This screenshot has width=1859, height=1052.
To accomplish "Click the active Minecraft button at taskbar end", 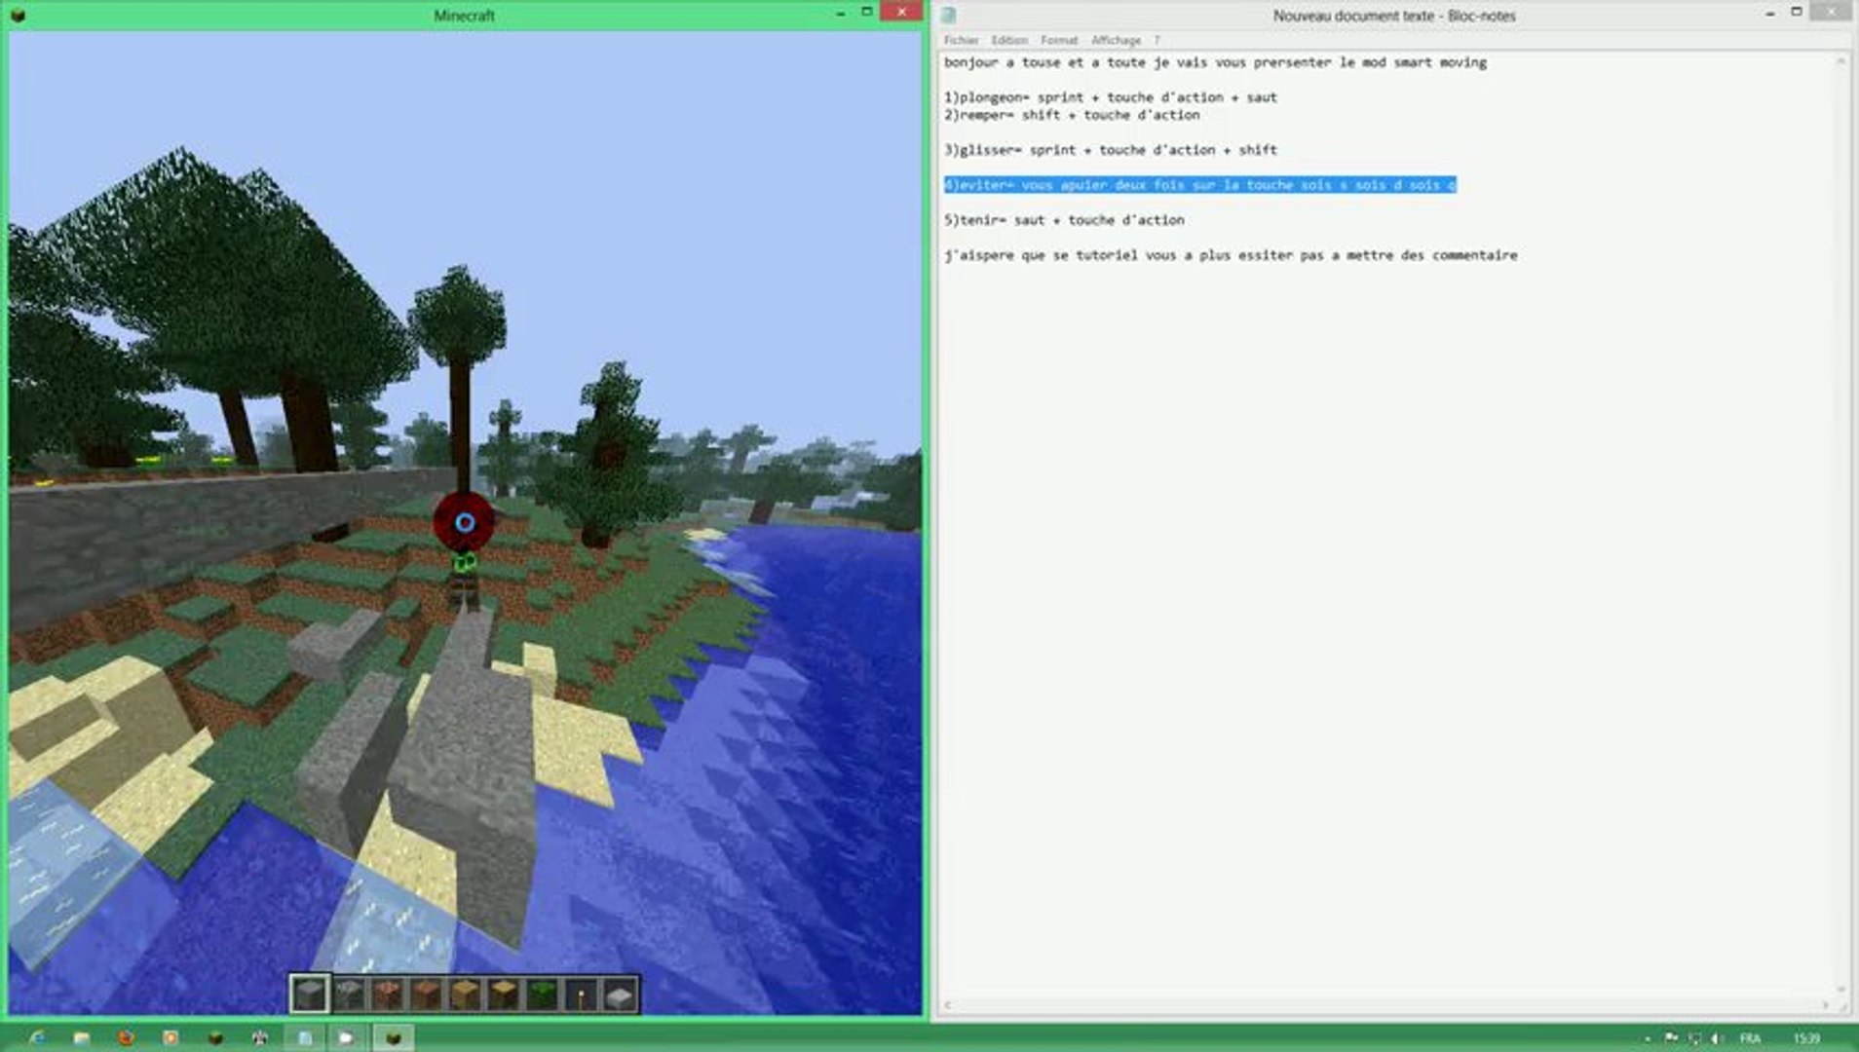I will (393, 1037).
